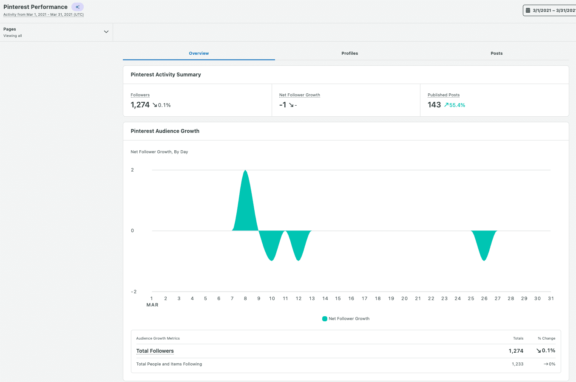576x382 pixels.
Task: Select the Overview tab
Action: point(199,53)
